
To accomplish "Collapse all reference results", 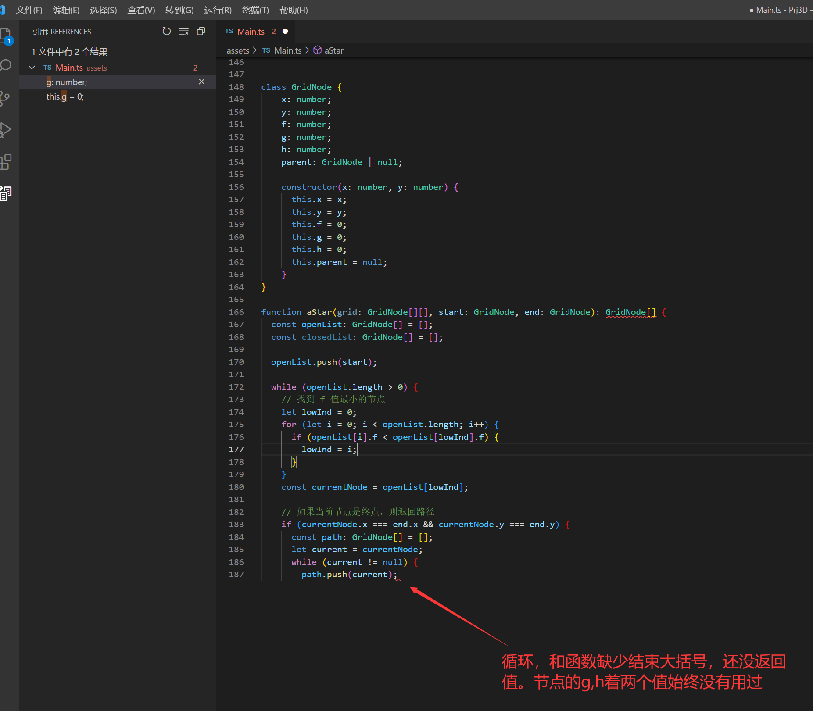I will click(x=201, y=31).
